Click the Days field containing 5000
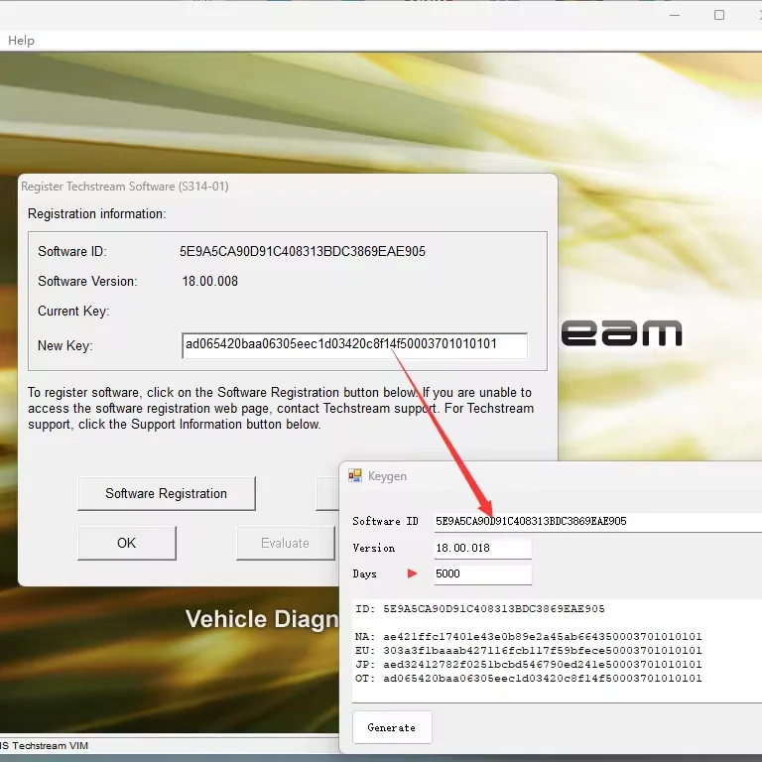762x762 pixels. coord(482,574)
